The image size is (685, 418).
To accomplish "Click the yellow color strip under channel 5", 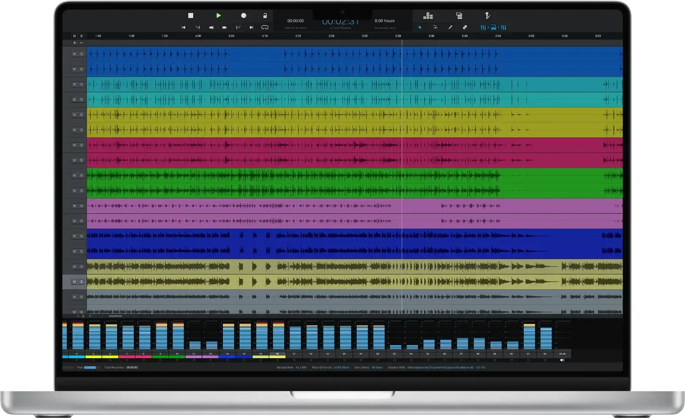I will (93, 357).
